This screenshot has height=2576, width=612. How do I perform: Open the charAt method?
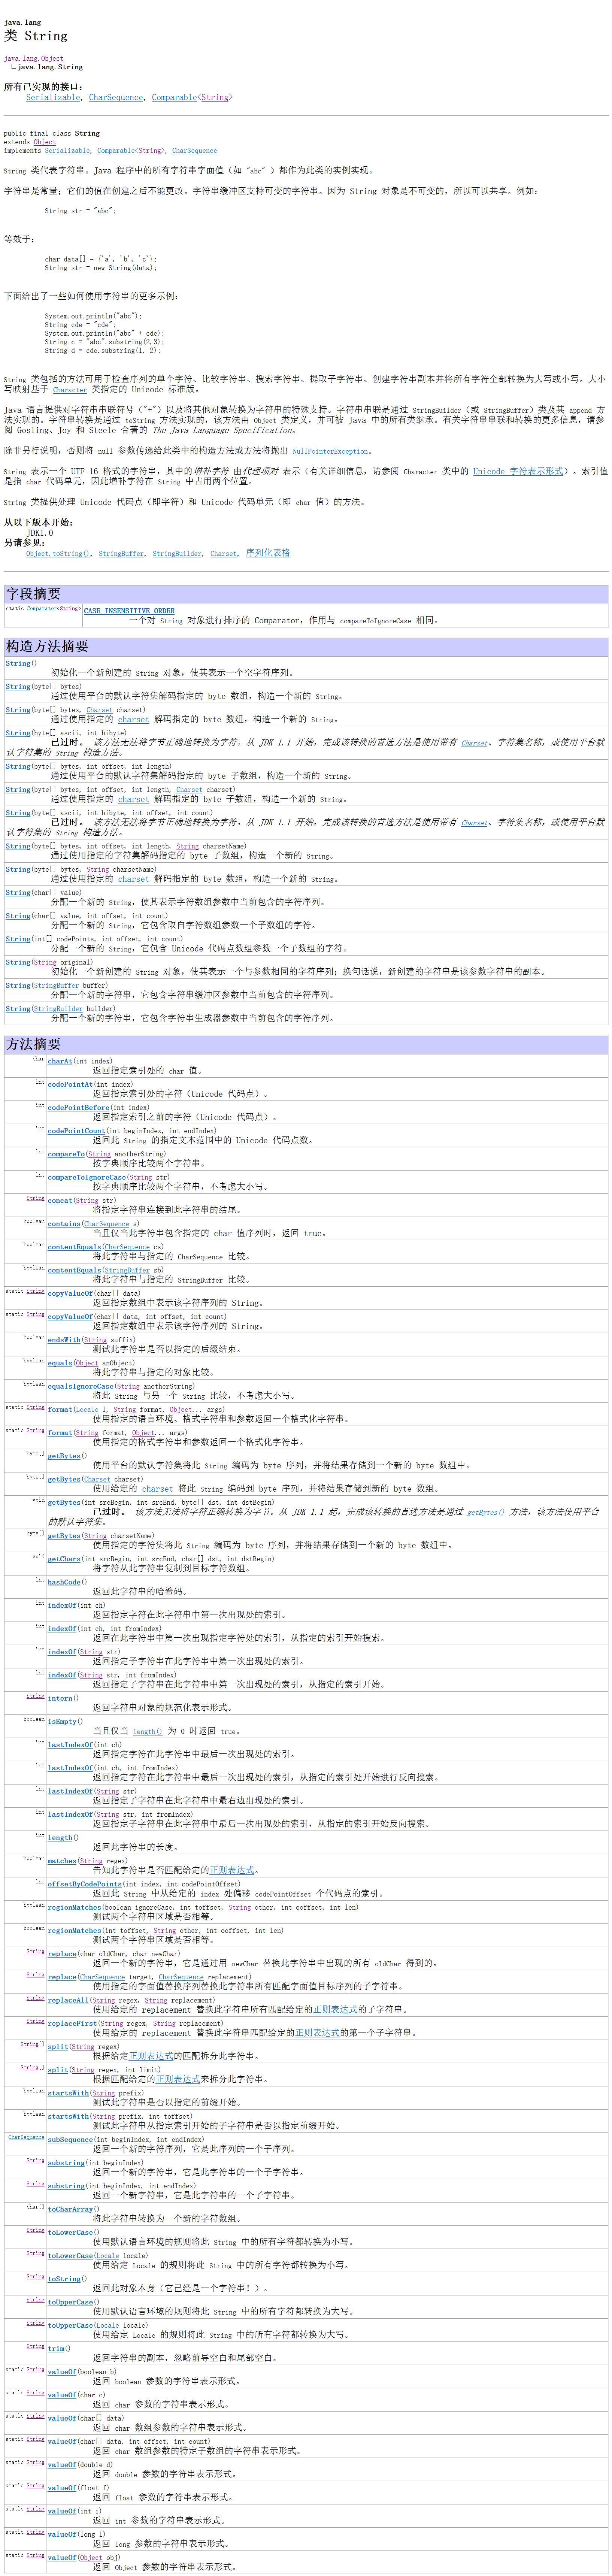(x=60, y=1061)
